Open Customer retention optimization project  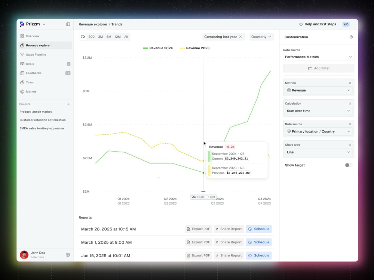(x=43, y=120)
